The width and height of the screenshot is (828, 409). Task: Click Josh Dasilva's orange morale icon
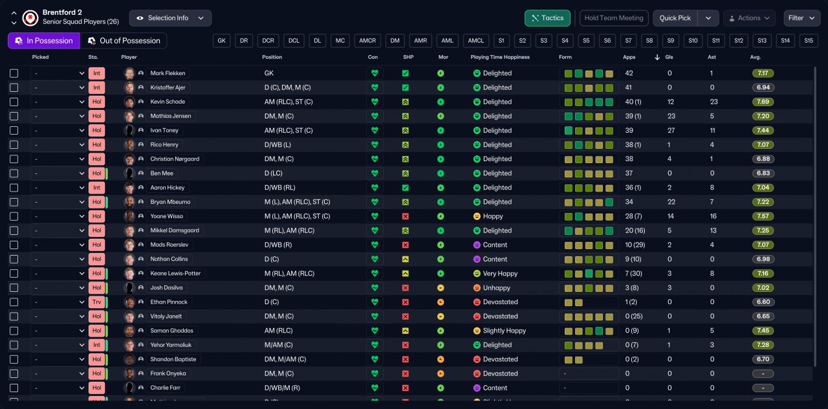[x=441, y=288]
